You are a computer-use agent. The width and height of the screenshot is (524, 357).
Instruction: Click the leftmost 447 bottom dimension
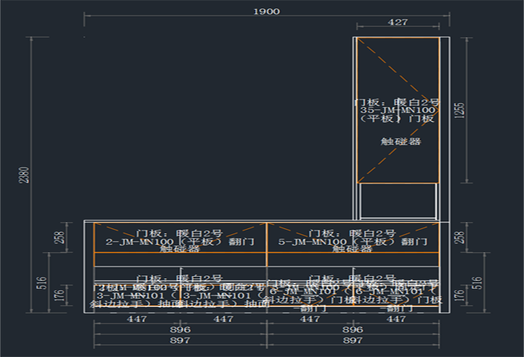coord(136,319)
